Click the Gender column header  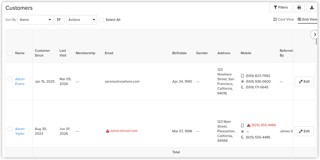coord(202,53)
